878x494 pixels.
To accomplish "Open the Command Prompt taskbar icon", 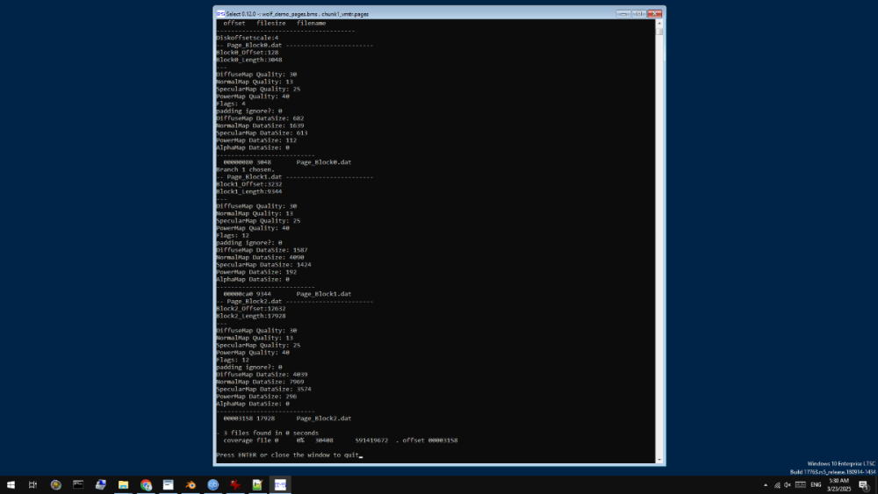I will [x=78, y=484].
